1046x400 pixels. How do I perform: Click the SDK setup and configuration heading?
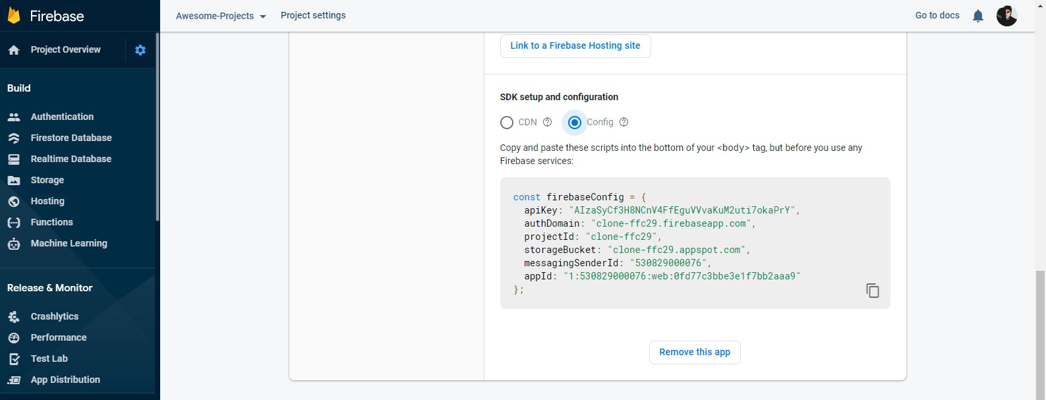point(559,97)
